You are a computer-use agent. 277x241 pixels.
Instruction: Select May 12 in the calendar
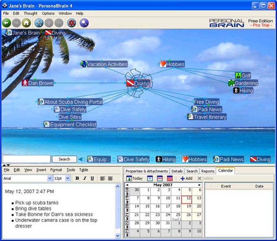coord(187,200)
